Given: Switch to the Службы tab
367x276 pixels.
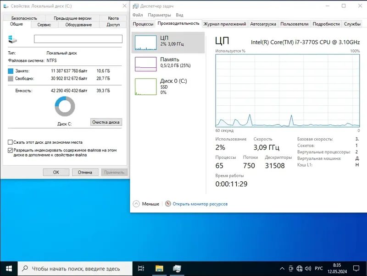Looking at the screenshot, I should [x=352, y=24].
